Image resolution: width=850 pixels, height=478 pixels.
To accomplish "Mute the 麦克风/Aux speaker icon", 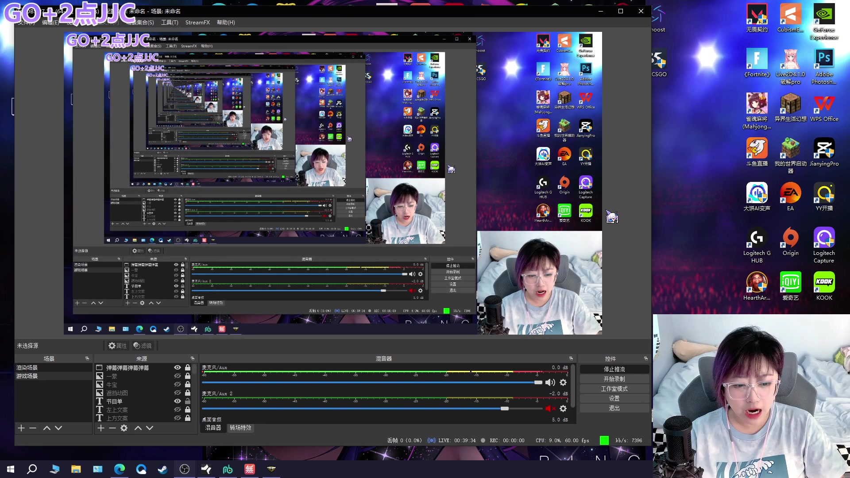I will (x=549, y=382).
